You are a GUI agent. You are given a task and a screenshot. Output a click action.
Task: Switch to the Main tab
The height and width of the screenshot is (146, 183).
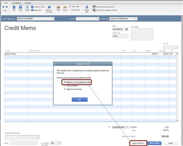[x=6, y=3]
